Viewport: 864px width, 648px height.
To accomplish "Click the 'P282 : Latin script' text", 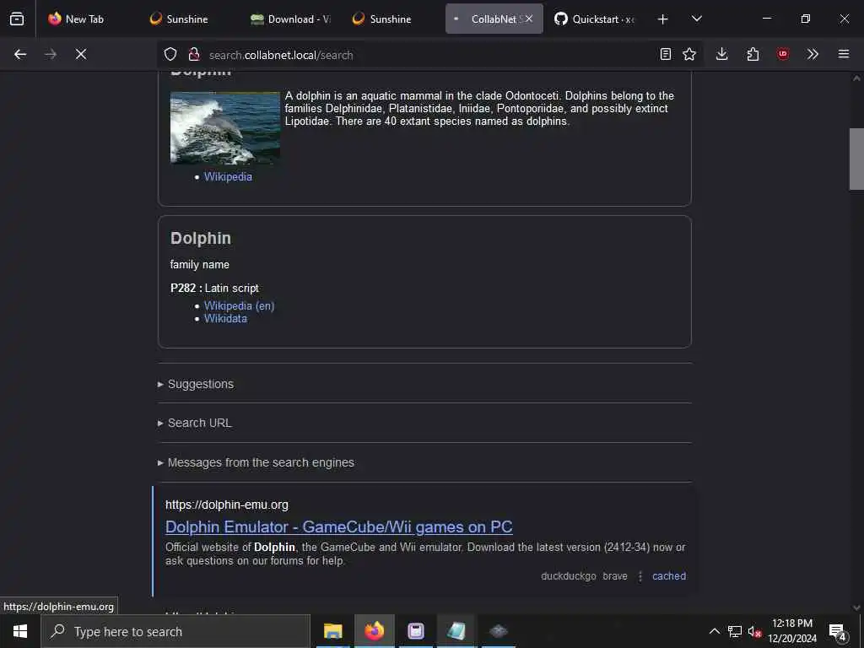I will coord(214,289).
